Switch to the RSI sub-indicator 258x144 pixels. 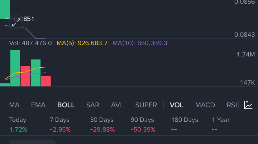click(232, 105)
